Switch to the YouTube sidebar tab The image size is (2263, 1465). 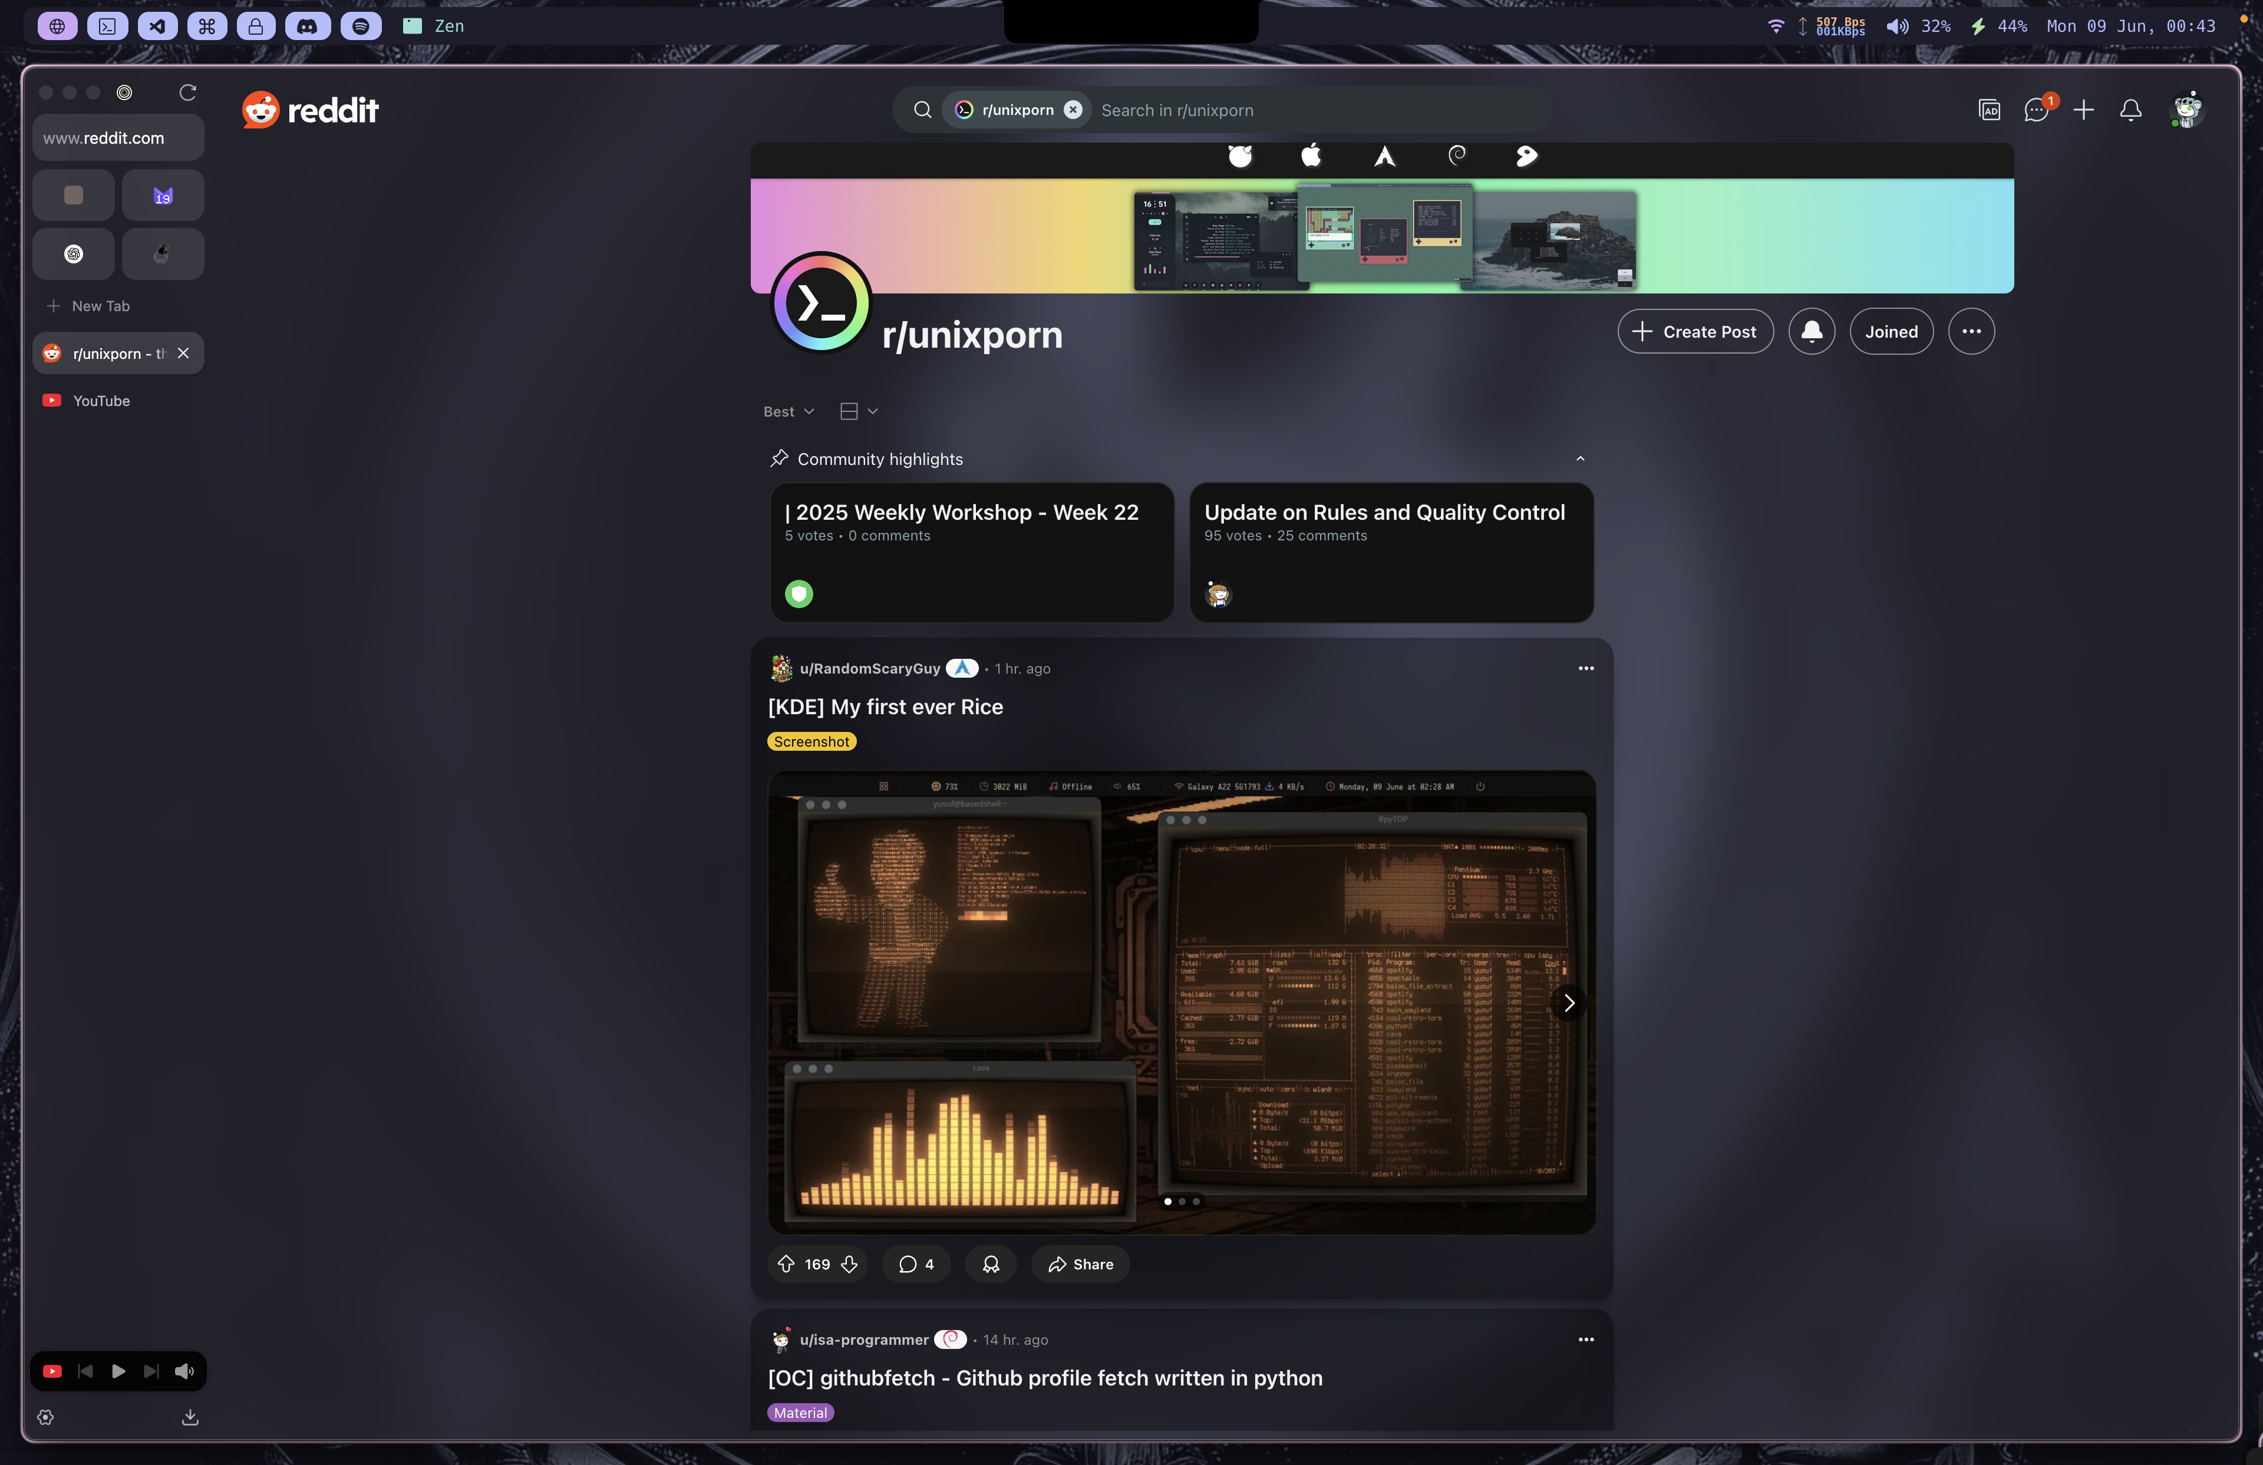point(101,400)
